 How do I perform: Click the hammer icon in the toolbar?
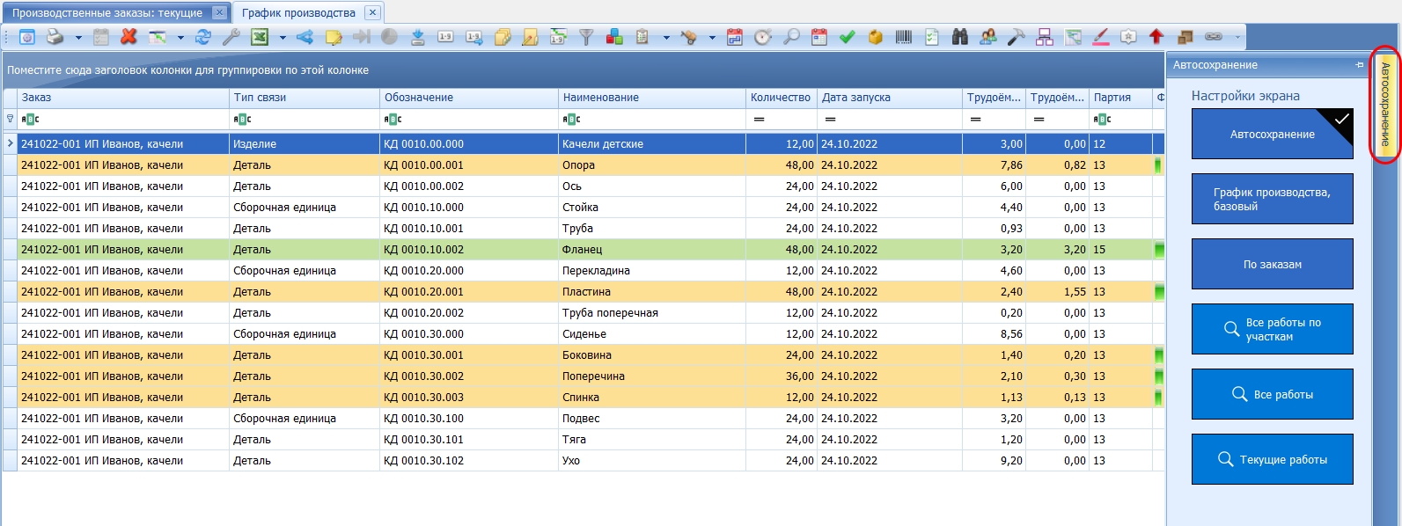click(1017, 37)
